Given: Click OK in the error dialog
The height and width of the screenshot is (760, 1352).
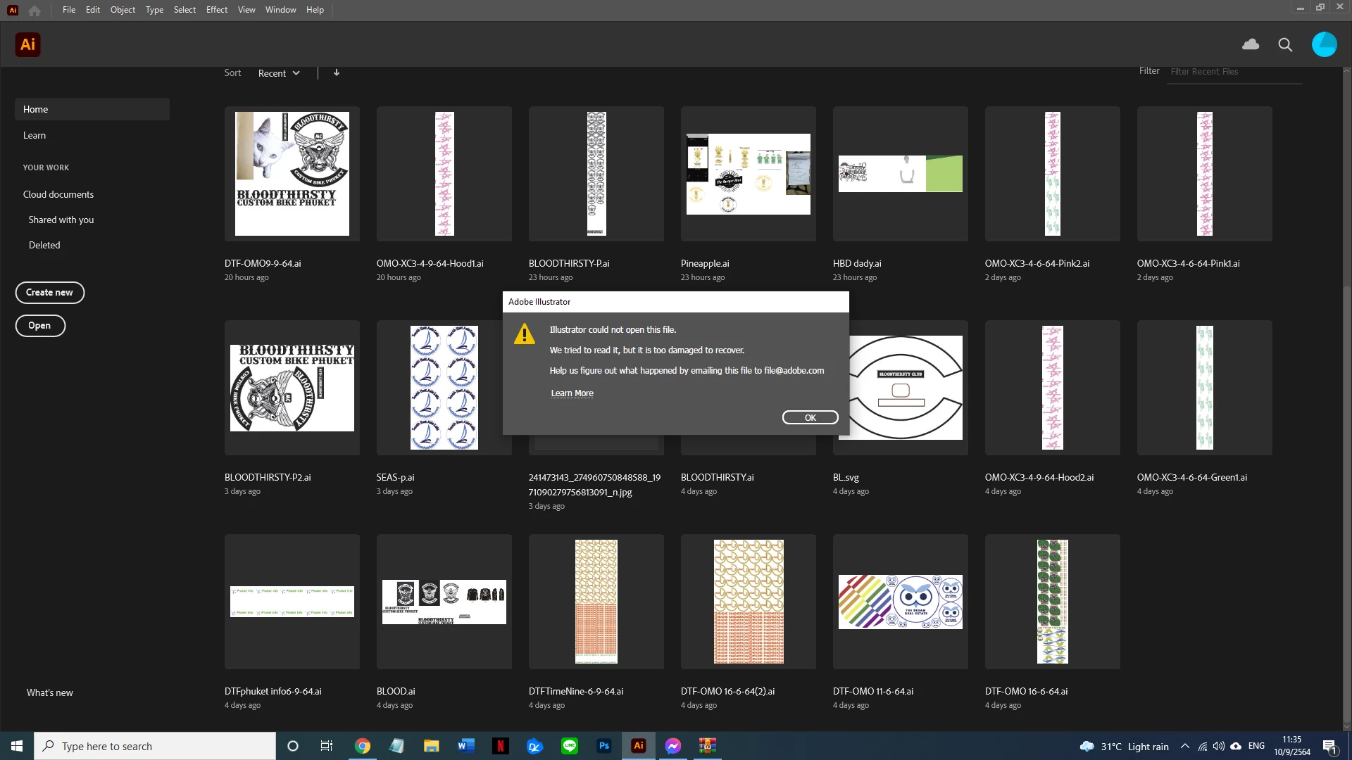Looking at the screenshot, I should [x=810, y=417].
